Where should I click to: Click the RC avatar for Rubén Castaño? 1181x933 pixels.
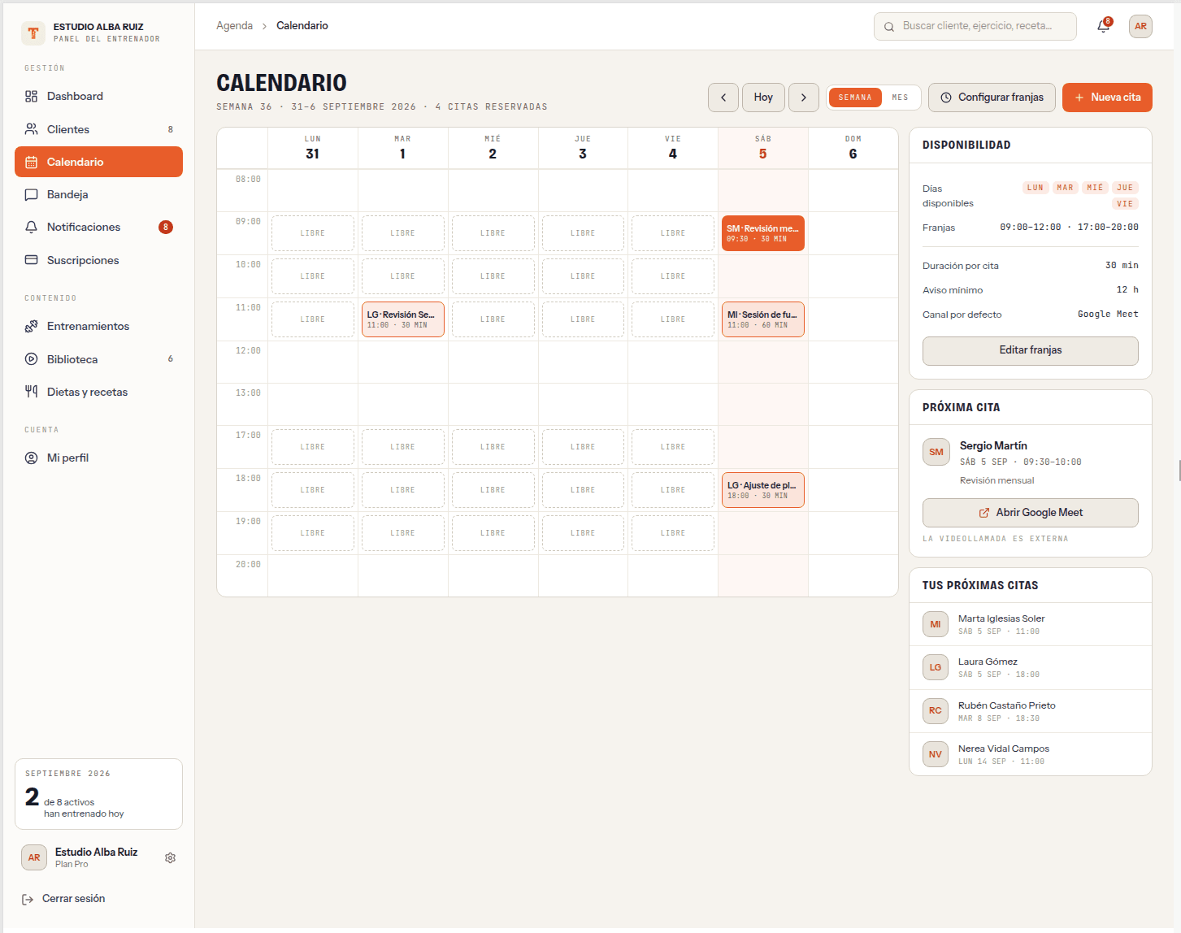point(936,710)
